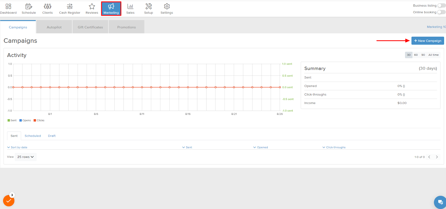
Task: Open the Setup tools icon
Action: coord(149,6)
